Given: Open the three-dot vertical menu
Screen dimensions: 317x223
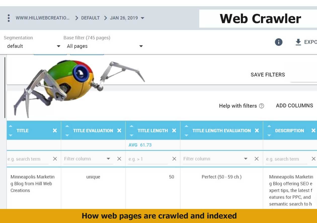Looking at the screenshot, I should [9, 18].
